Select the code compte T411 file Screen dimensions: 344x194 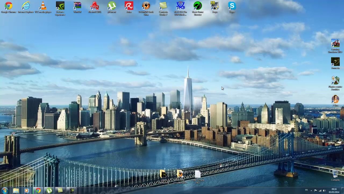pos(198,177)
